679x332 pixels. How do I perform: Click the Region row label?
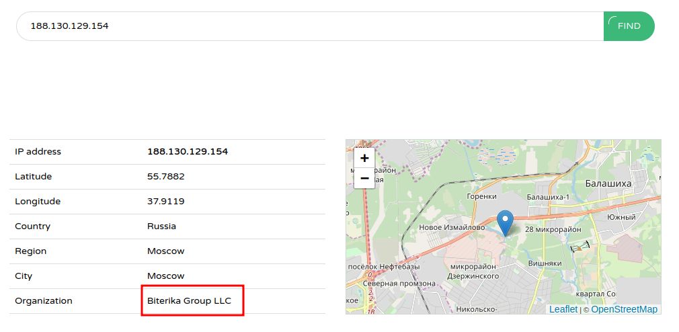(31, 251)
